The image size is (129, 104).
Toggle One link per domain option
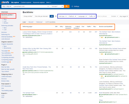coord(42,16)
